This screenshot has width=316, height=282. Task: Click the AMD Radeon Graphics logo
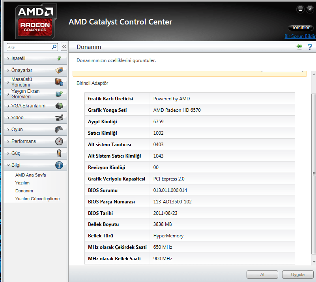[36, 21]
